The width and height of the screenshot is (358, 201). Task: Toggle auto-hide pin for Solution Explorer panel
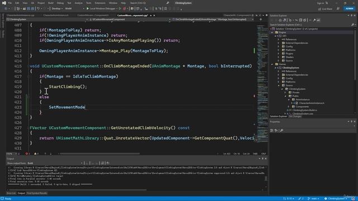(x=352, y=16)
